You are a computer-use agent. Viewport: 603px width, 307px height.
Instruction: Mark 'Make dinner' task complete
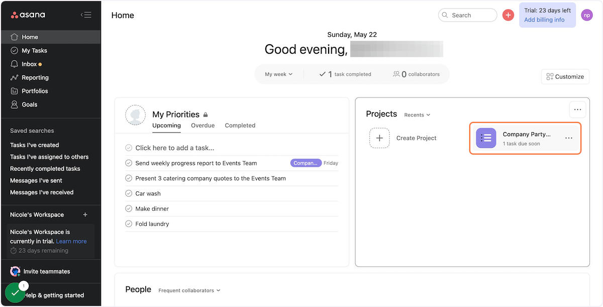129,209
